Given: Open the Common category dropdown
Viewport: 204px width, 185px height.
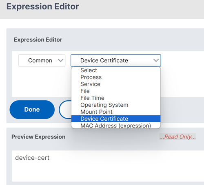Looking at the screenshot, I should coord(42,60).
